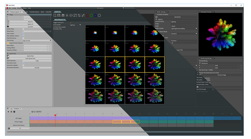Viewport: 251px width, 139px height.
Task: Select the green circle channel icon
Action: point(91,15)
